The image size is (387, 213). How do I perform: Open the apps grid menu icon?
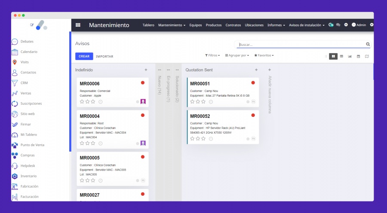tap(78, 25)
